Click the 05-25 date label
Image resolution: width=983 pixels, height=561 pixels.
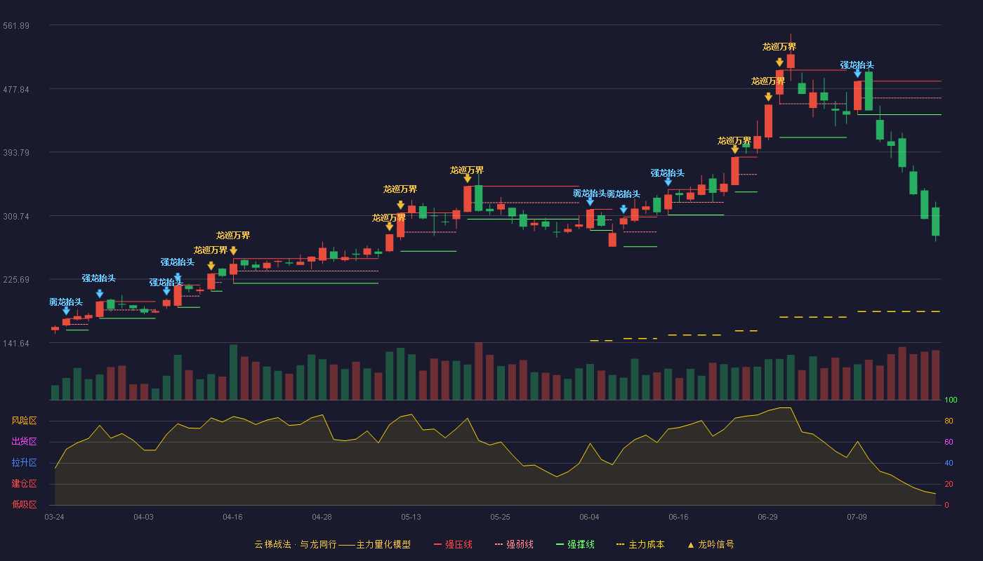click(x=500, y=517)
